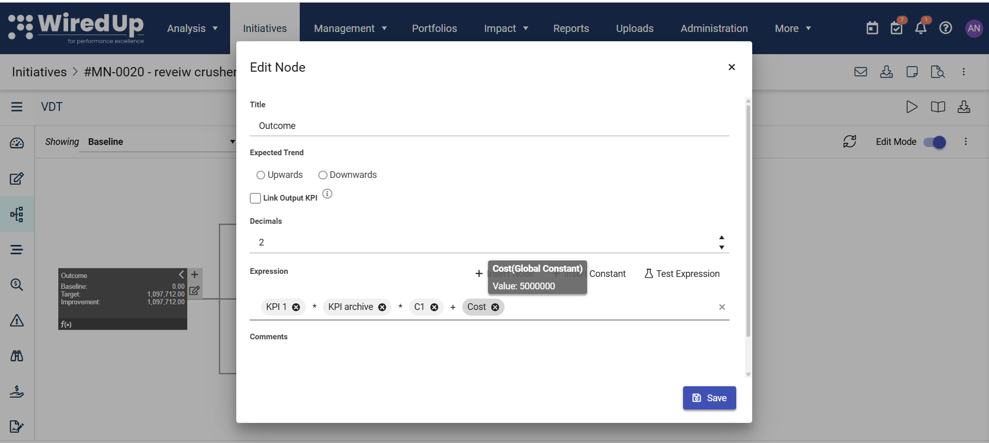Open the options menu beside Edit Mode
Screen dimensions: 989x443
coord(966,141)
